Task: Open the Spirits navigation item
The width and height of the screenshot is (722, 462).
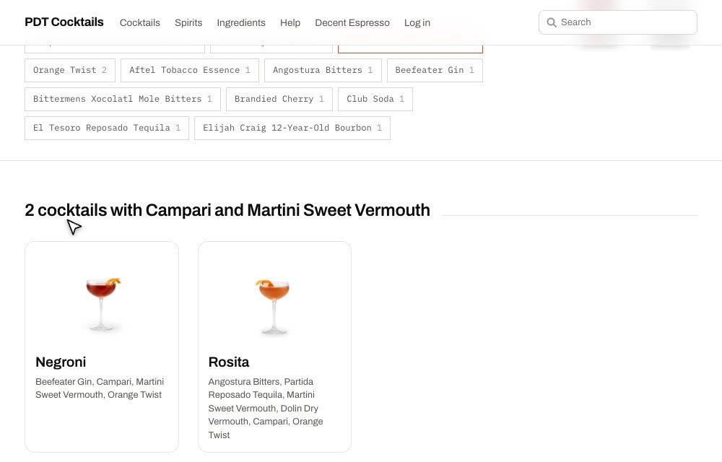Action: tap(188, 22)
